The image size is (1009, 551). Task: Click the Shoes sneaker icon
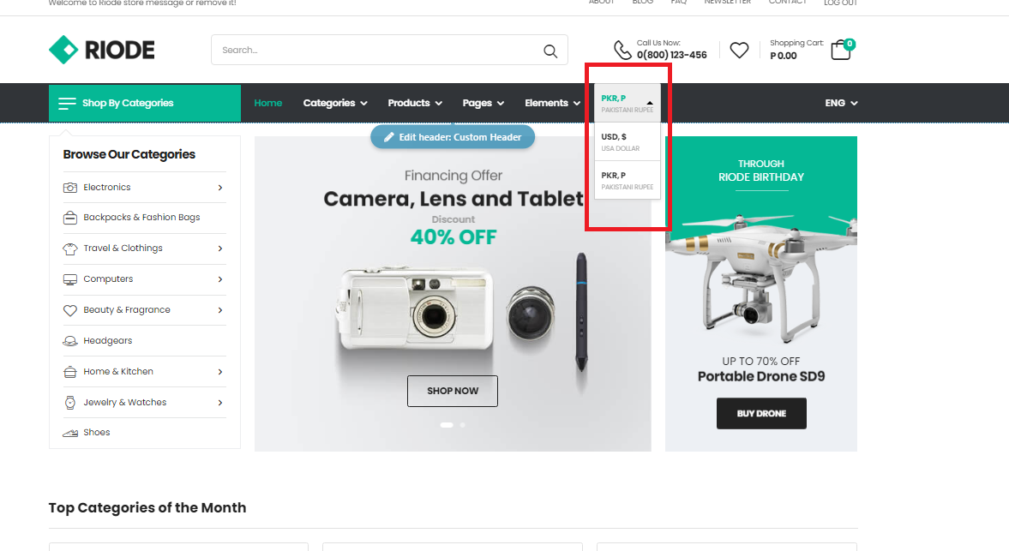coord(70,433)
